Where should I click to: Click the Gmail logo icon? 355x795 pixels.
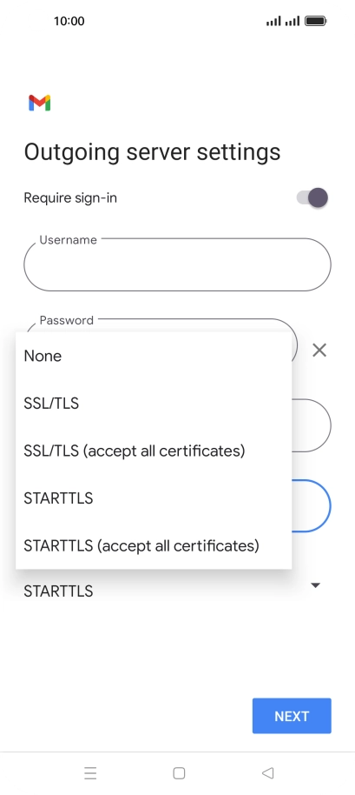[x=39, y=103]
